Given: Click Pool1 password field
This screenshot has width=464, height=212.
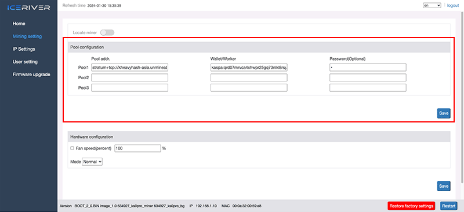Looking at the screenshot, I should [x=368, y=68].
